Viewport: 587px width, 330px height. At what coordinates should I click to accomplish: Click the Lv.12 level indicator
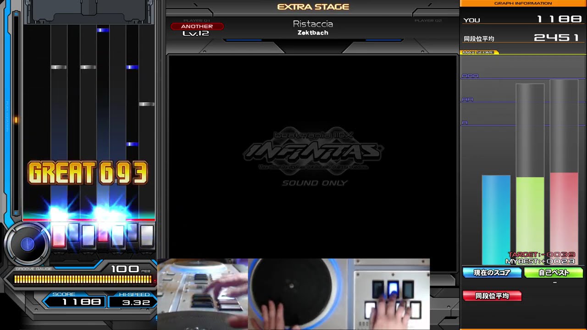coord(196,33)
